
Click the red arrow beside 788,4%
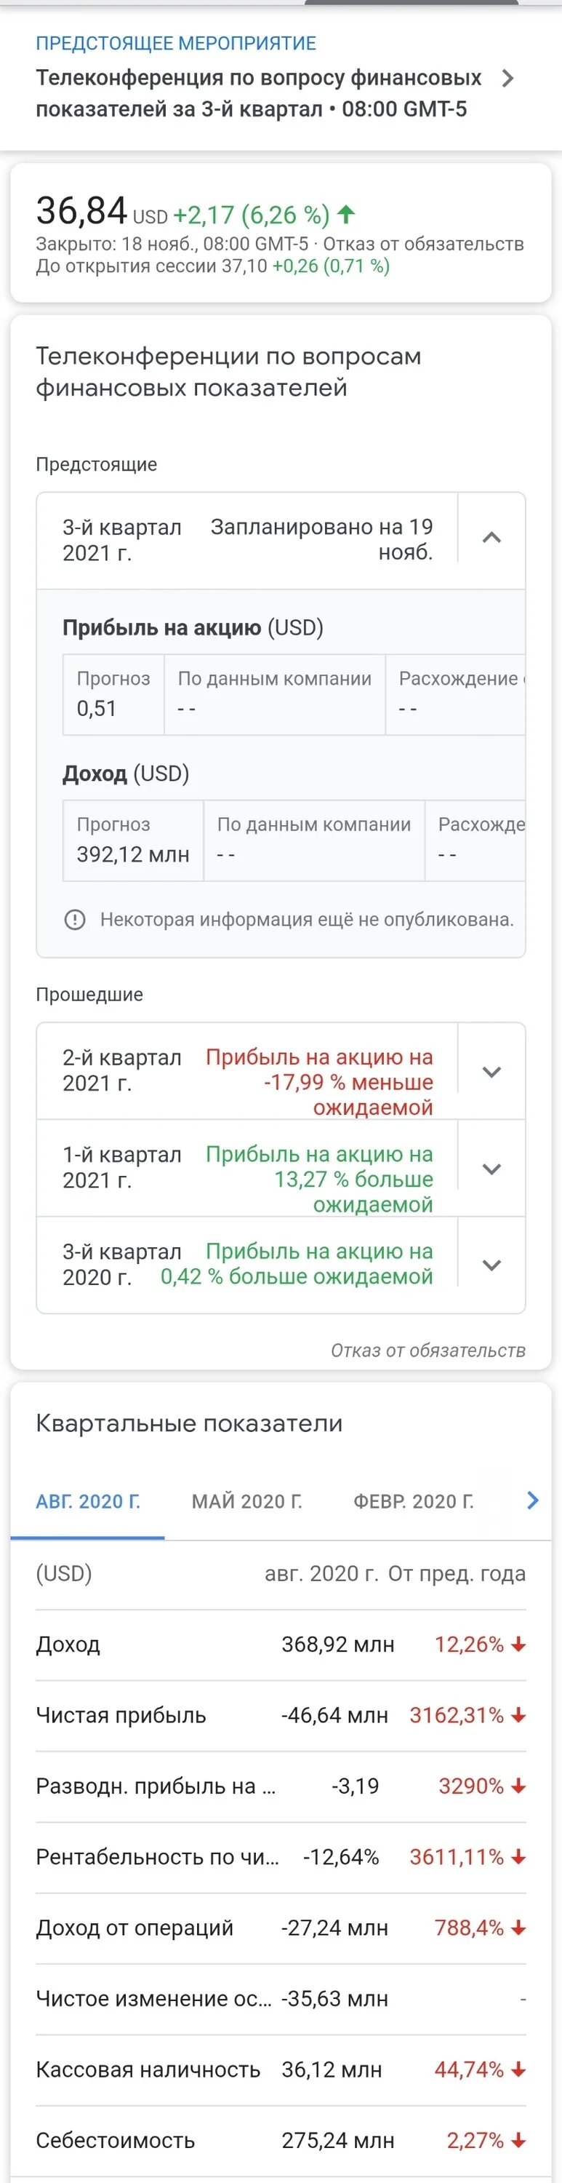tap(519, 1928)
